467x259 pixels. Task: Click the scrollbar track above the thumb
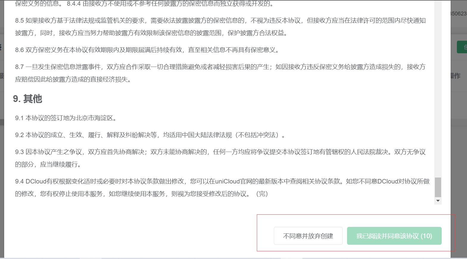pos(438,89)
